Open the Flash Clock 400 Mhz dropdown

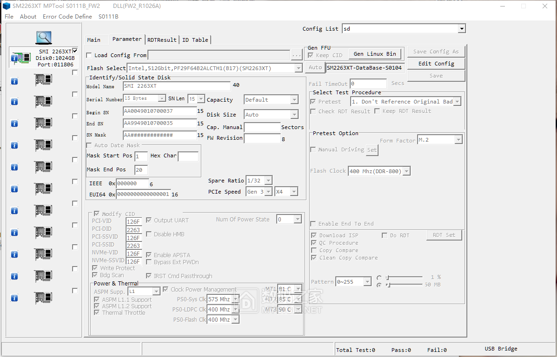coord(407,171)
